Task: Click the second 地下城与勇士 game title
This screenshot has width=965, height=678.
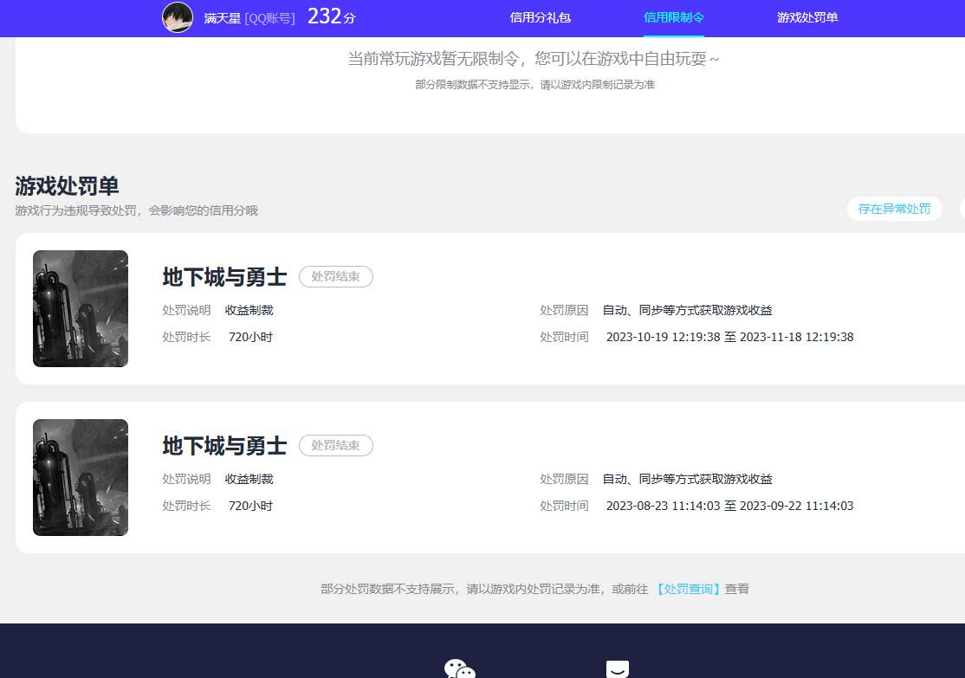Action: (223, 446)
